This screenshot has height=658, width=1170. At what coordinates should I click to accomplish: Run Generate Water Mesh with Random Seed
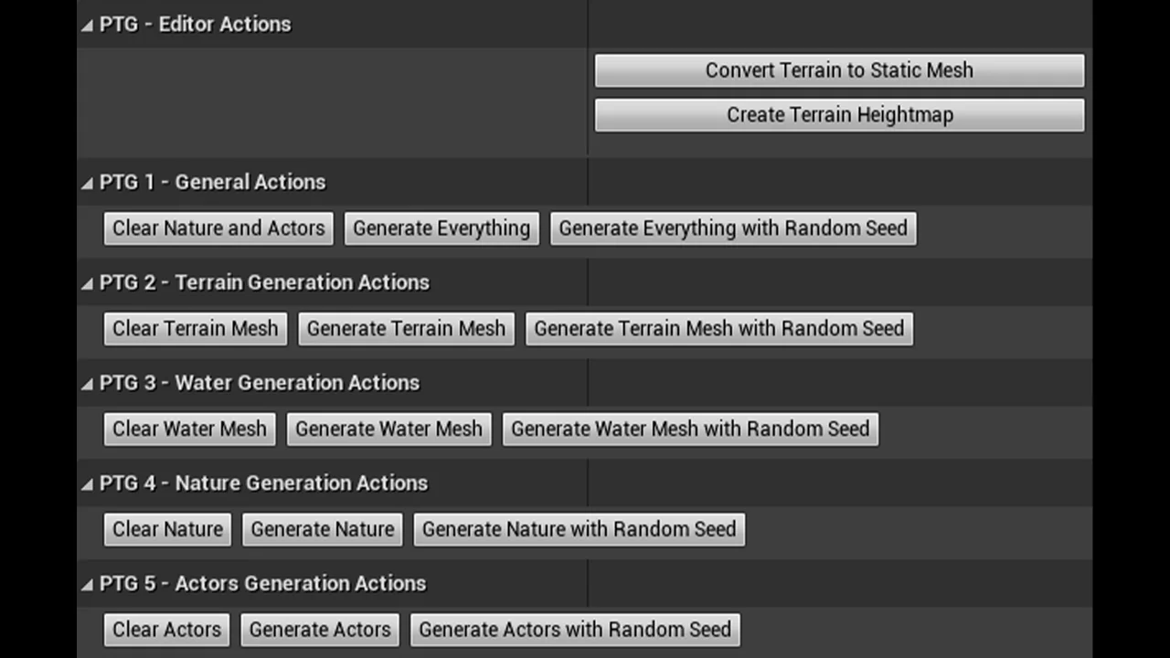point(690,430)
